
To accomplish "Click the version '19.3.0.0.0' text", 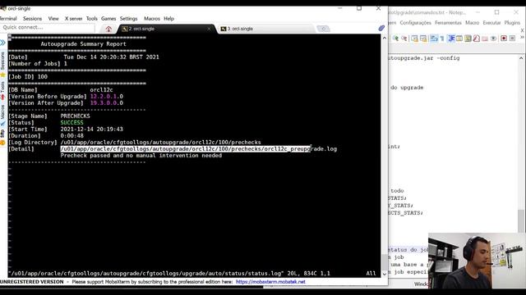I will click(106, 103).
